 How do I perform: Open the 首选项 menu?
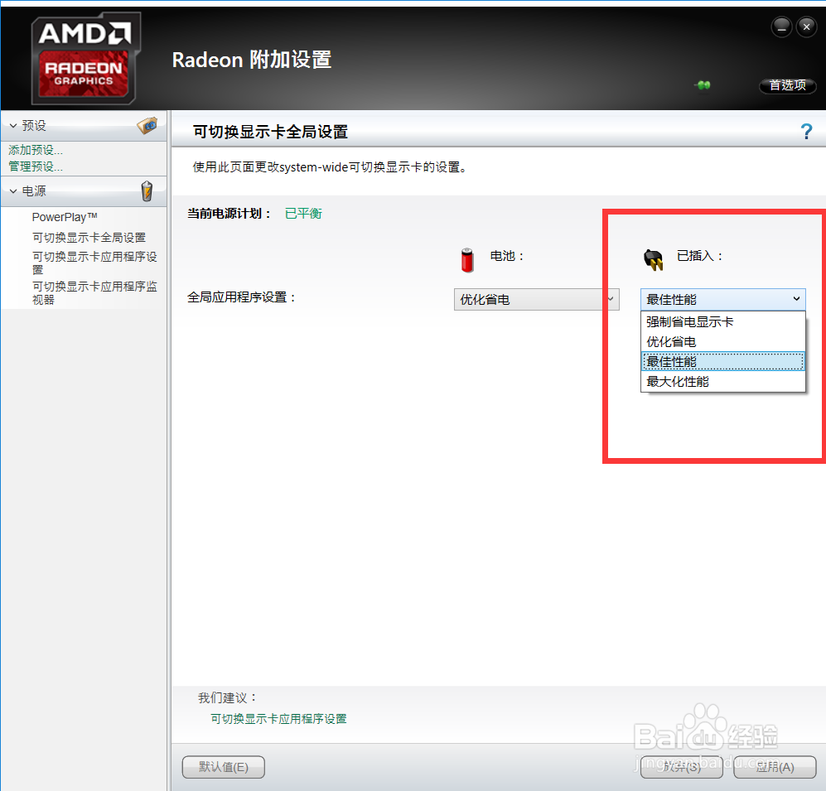(x=786, y=85)
